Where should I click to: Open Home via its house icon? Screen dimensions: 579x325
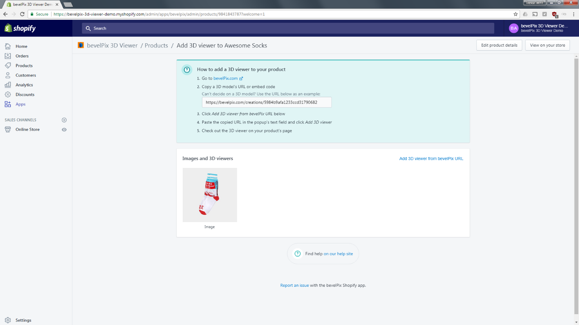(x=8, y=46)
